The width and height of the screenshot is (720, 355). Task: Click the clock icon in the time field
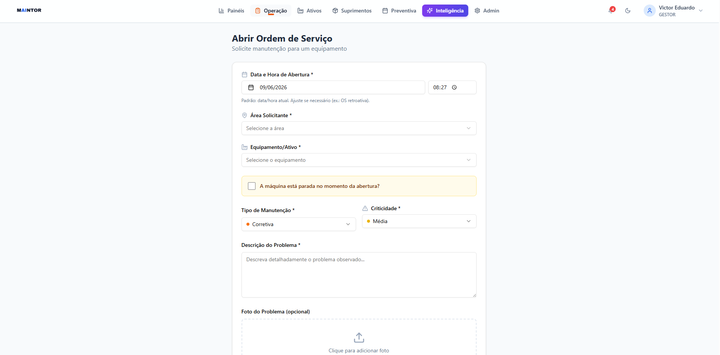[454, 87]
